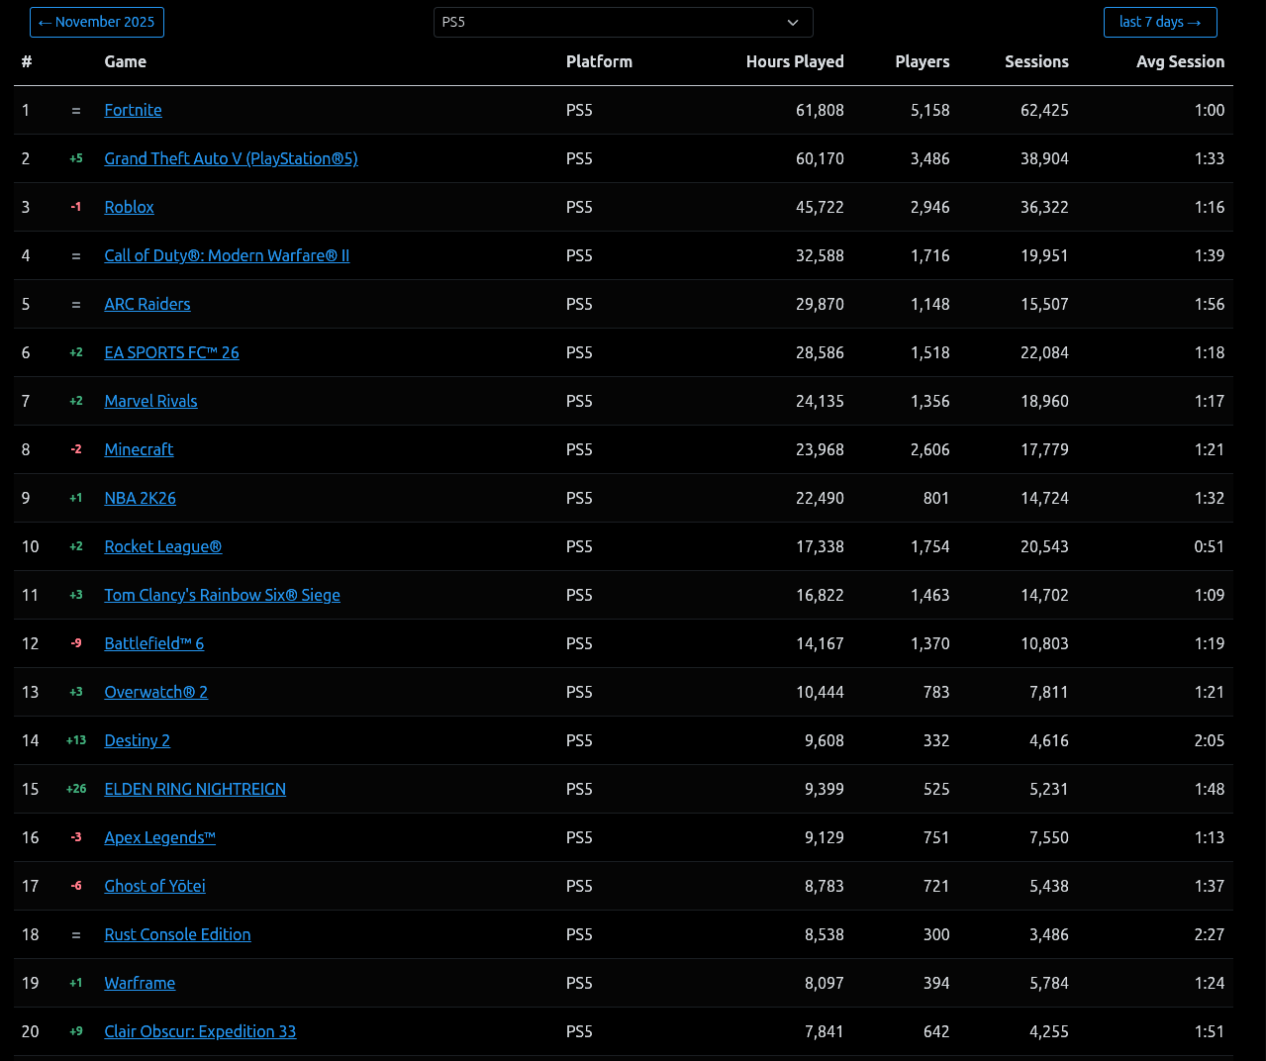Open the Battlefield™ 6 link
1266x1061 pixels.
tap(154, 643)
